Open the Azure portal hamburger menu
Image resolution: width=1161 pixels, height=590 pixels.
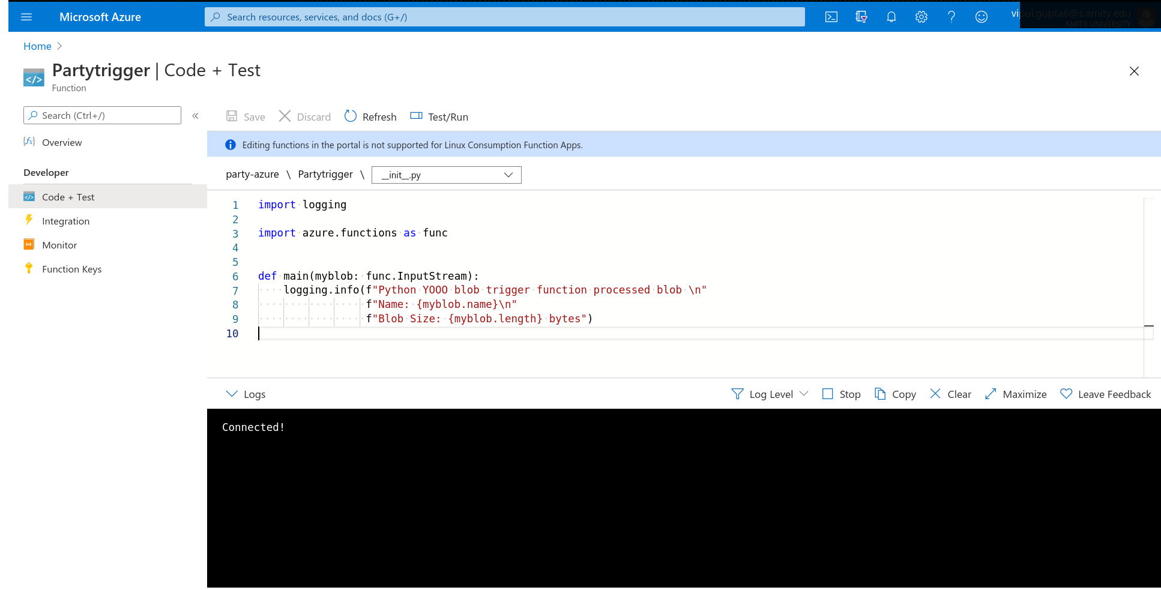[26, 17]
